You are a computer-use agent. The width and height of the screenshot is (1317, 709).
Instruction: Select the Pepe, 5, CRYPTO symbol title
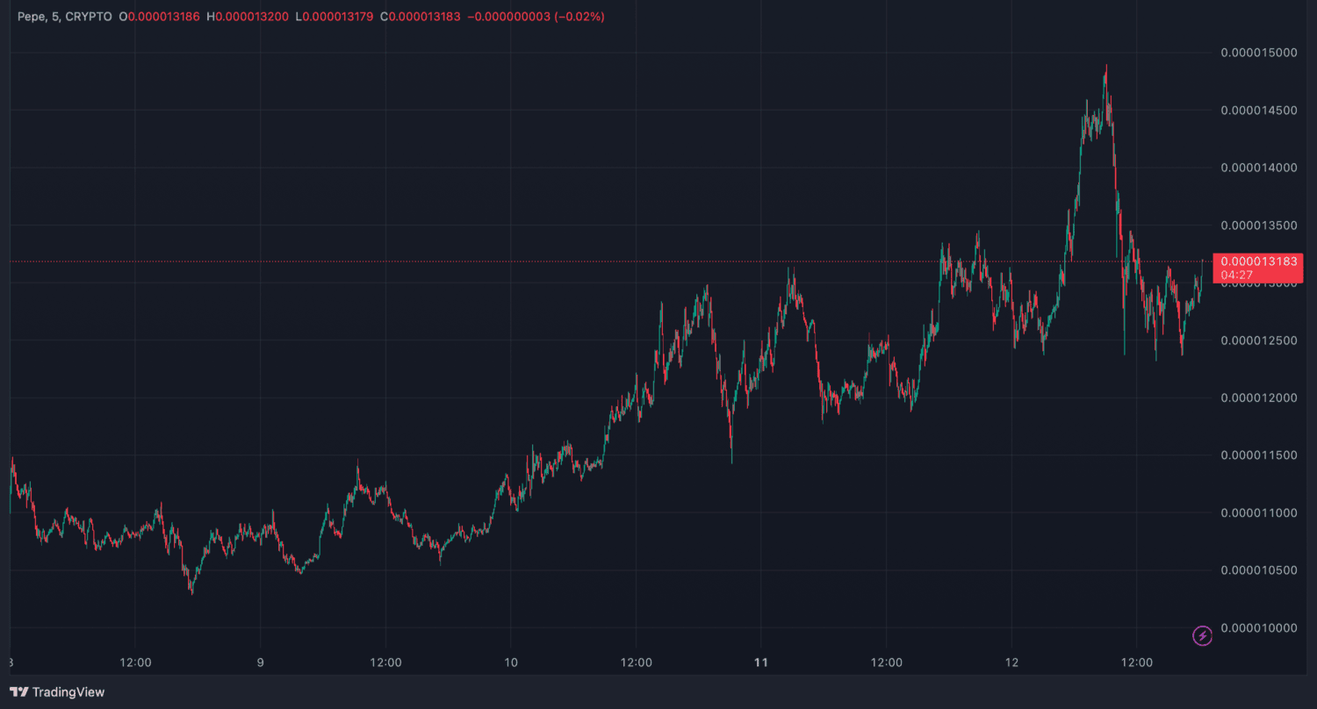(65, 17)
